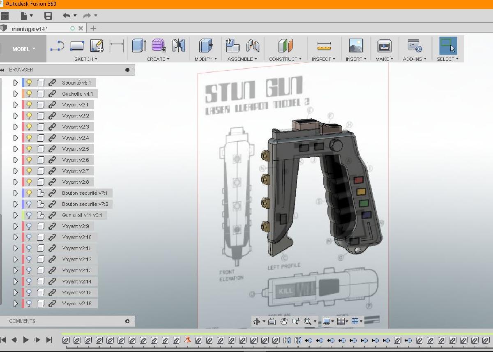Choose the Mirror tool in Create

[178, 46]
